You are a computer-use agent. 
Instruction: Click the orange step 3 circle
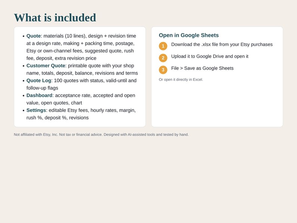(x=163, y=70)
